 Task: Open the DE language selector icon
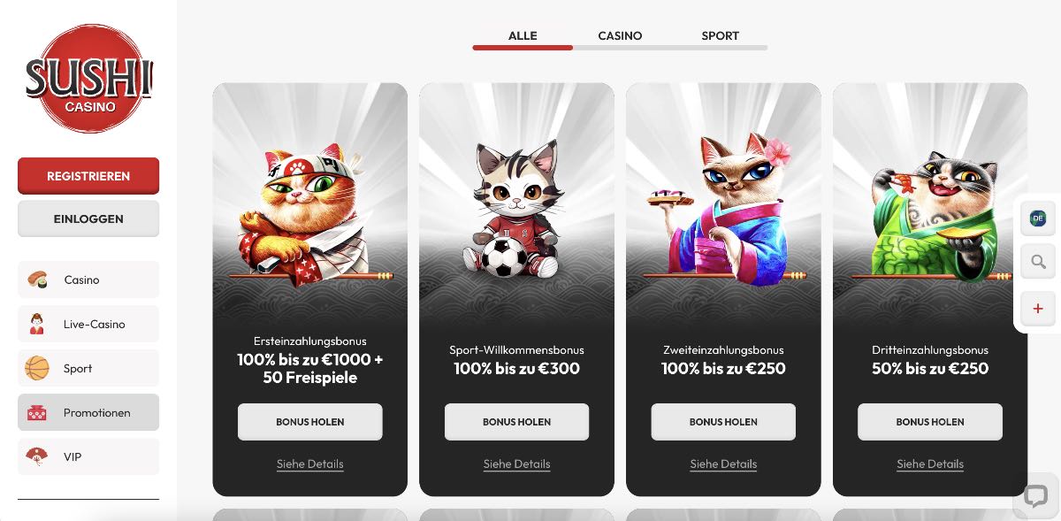[1038, 218]
